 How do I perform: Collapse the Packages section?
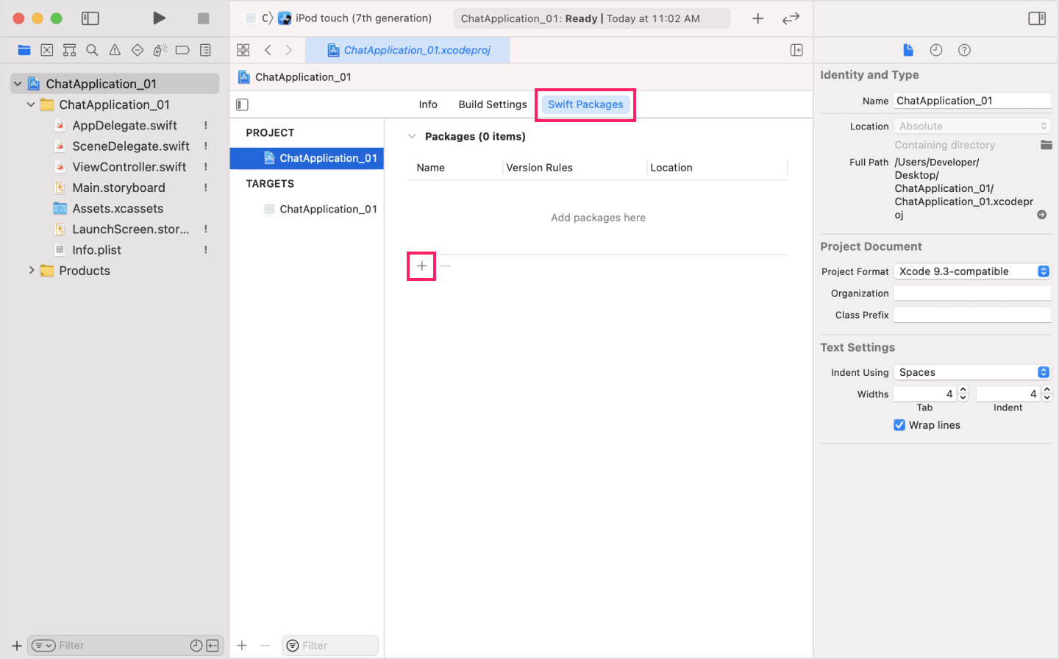point(412,136)
